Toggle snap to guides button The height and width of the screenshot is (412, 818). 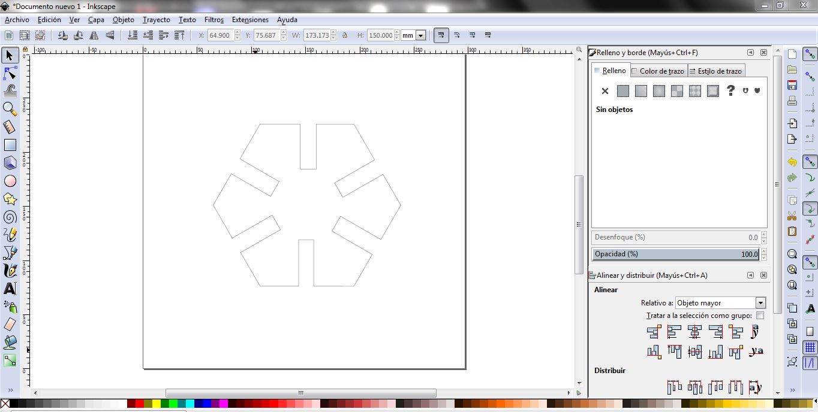coord(810,363)
